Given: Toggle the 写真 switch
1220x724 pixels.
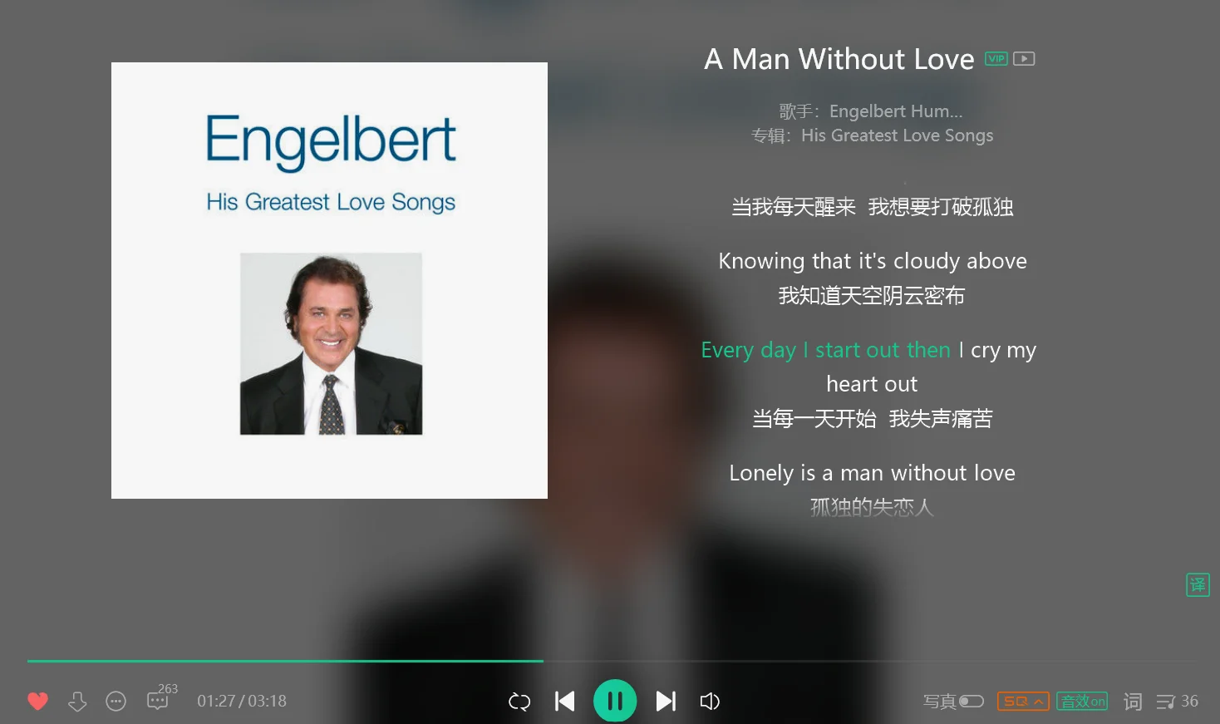Looking at the screenshot, I should [971, 702].
